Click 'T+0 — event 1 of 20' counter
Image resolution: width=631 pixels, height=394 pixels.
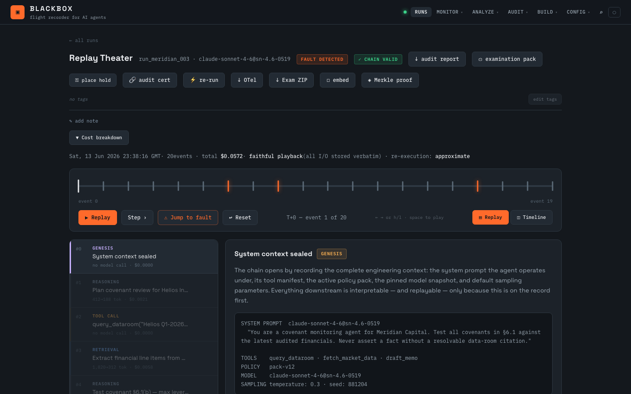316,218
